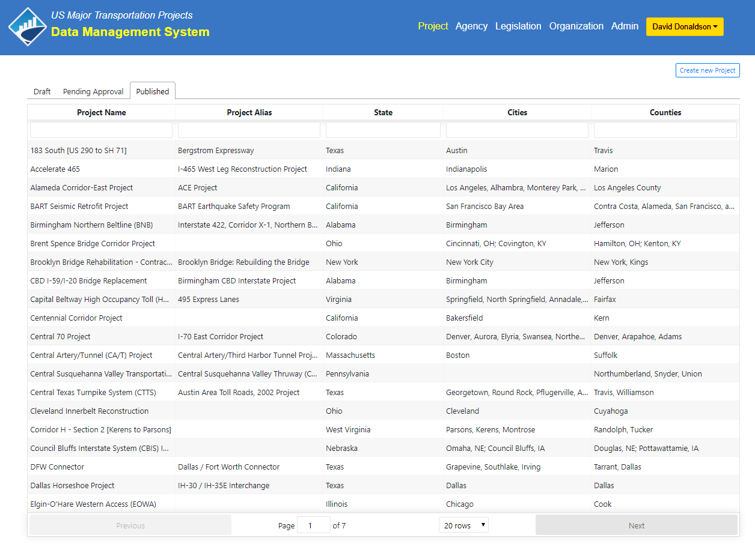Click the Data Management System logo icon
The height and width of the screenshot is (544, 755).
(28, 26)
